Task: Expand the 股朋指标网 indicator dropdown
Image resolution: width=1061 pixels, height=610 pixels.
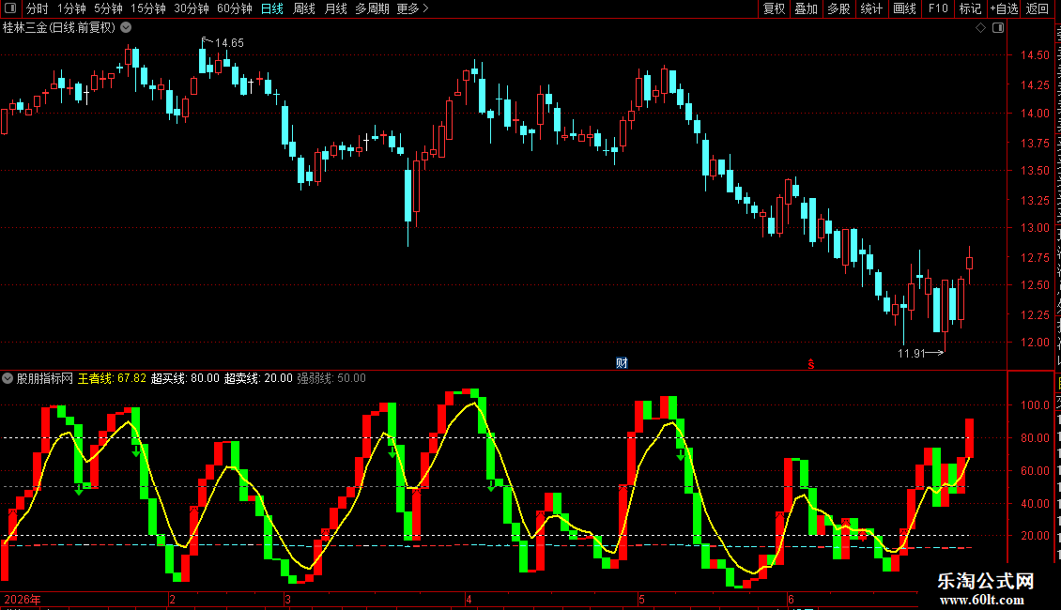Action: click(x=8, y=378)
